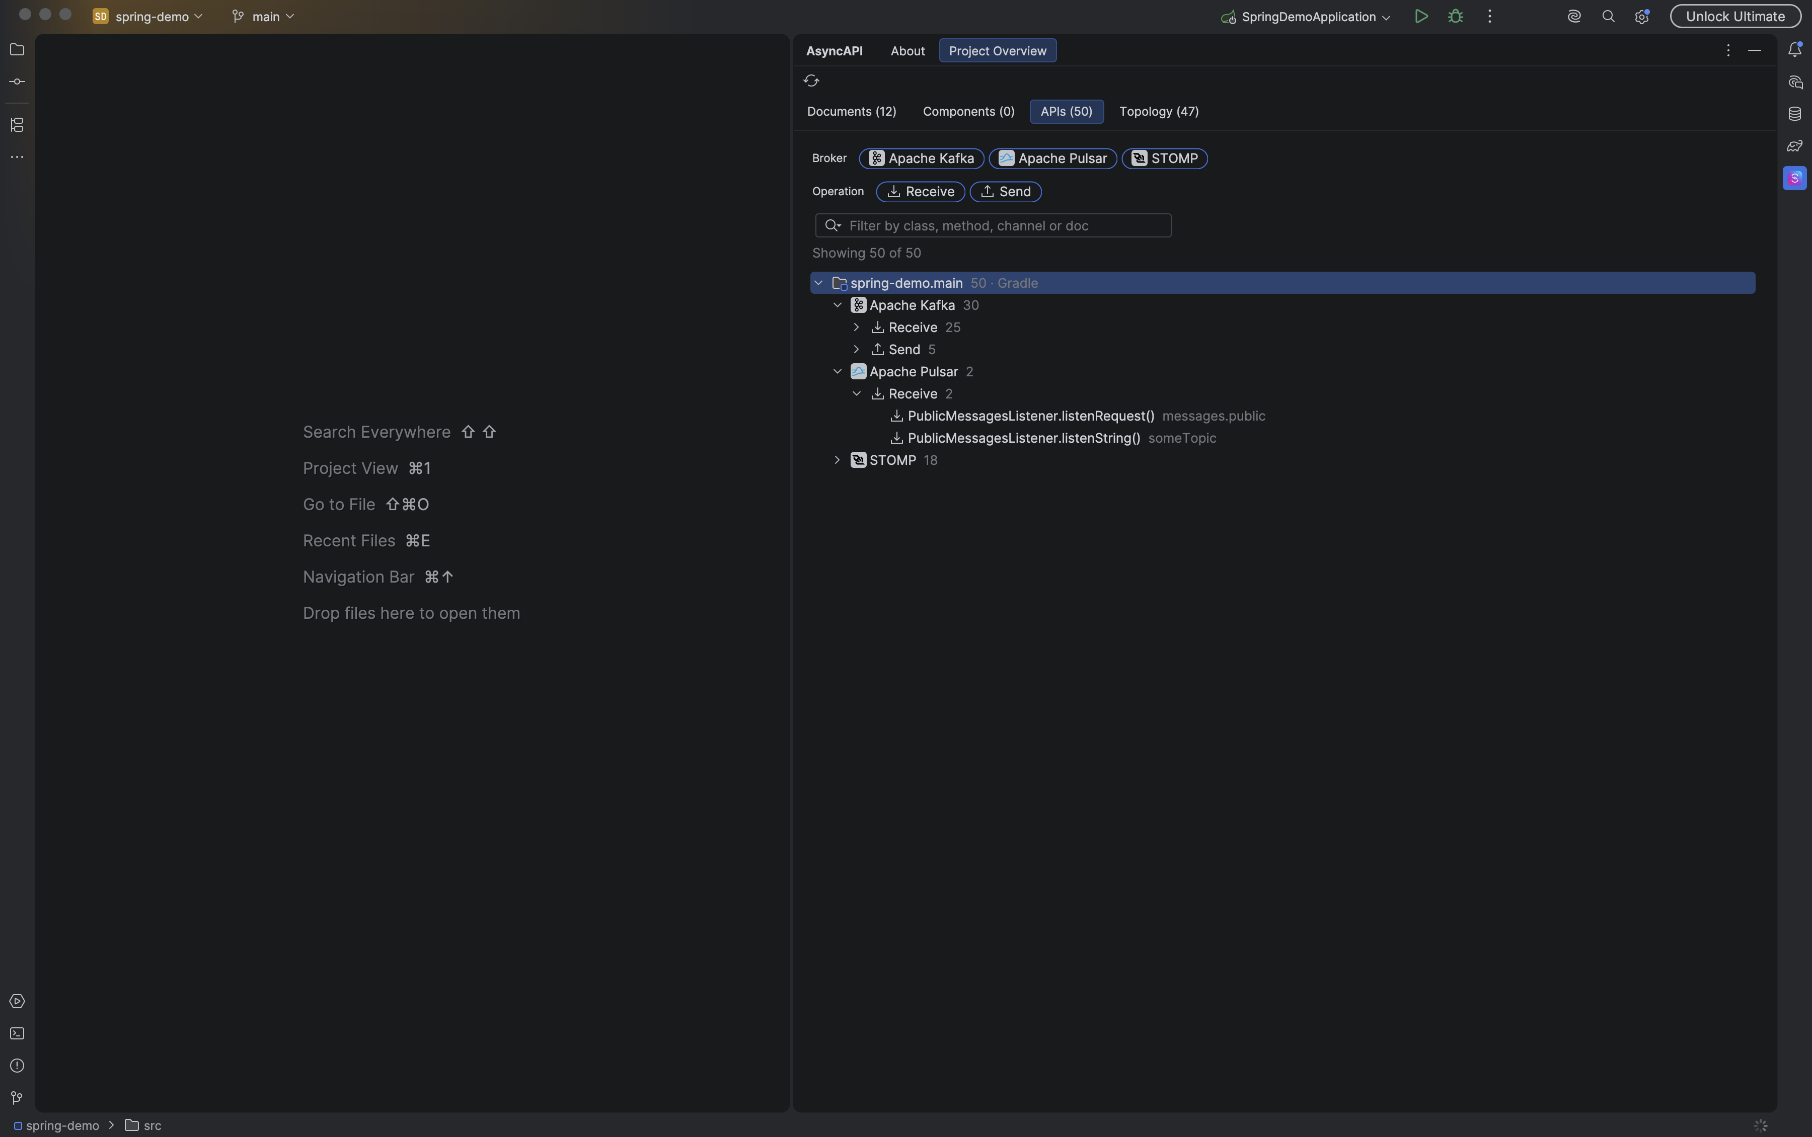Screen dimensions: 1812x1137
Task: Open AsyncAPI panel options vertical dots
Action: (x=1728, y=50)
